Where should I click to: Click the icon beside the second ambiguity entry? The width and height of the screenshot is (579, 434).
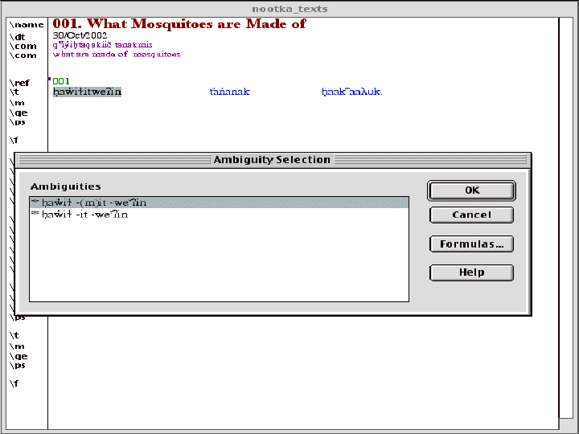point(35,215)
